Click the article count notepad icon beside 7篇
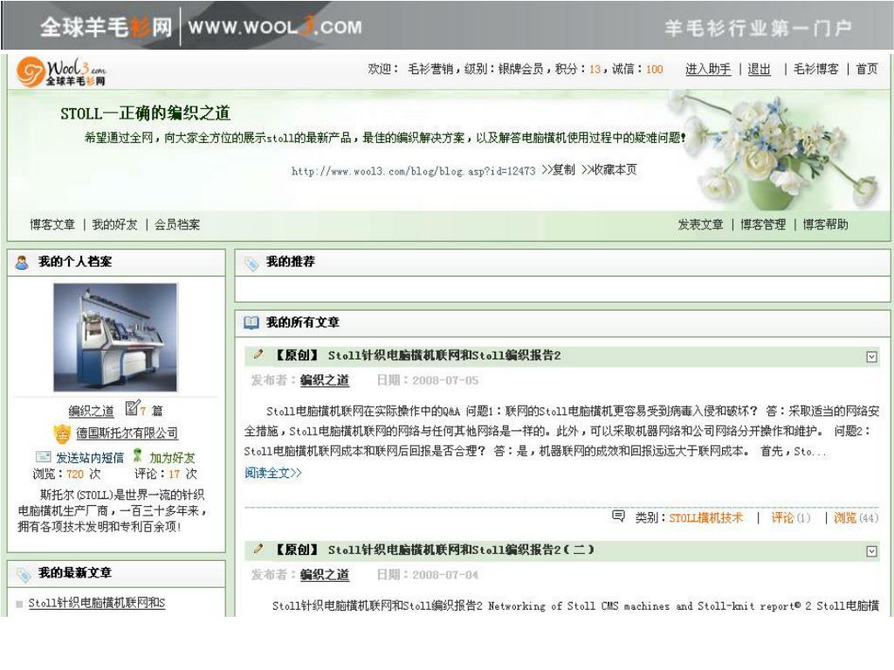The height and width of the screenshot is (670, 894). tap(133, 408)
